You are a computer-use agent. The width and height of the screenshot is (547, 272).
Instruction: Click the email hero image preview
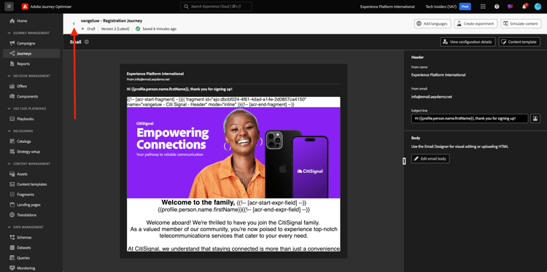(x=233, y=152)
